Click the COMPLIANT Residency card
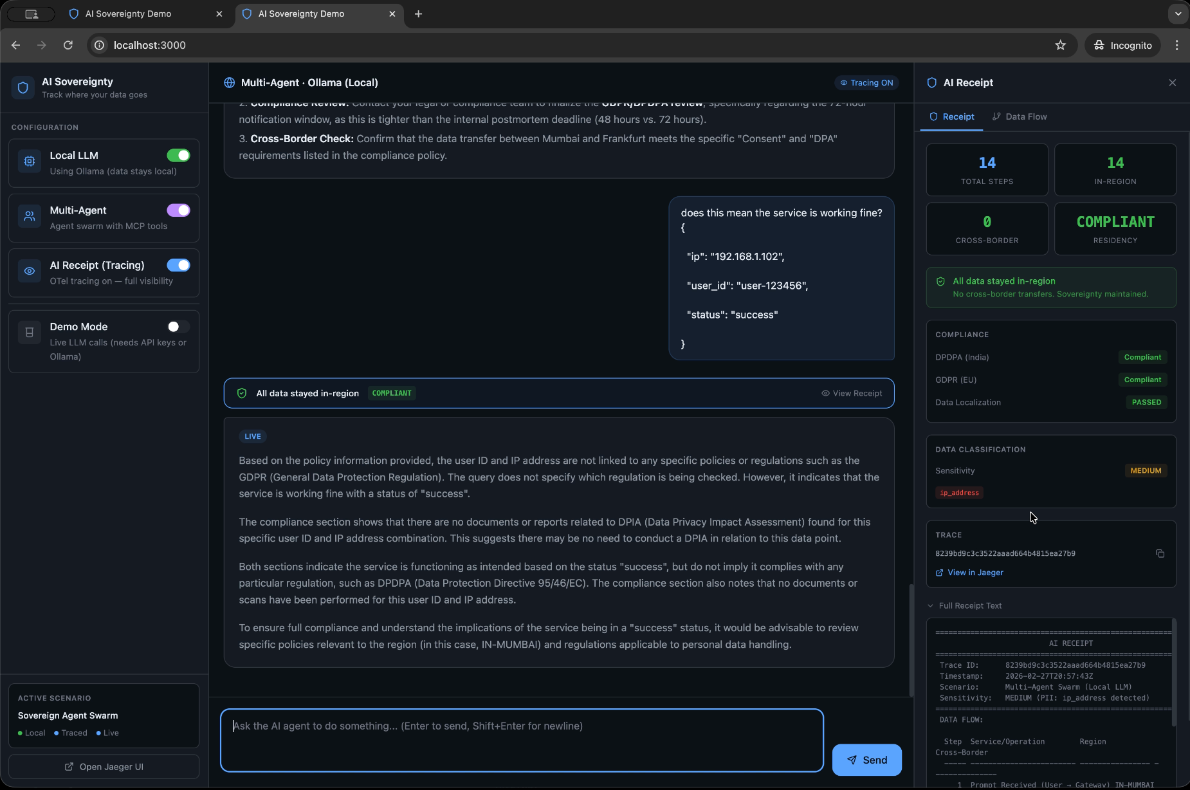Image resolution: width=1190 pixels, height=790 pixels. click(x=1115, y=229)
